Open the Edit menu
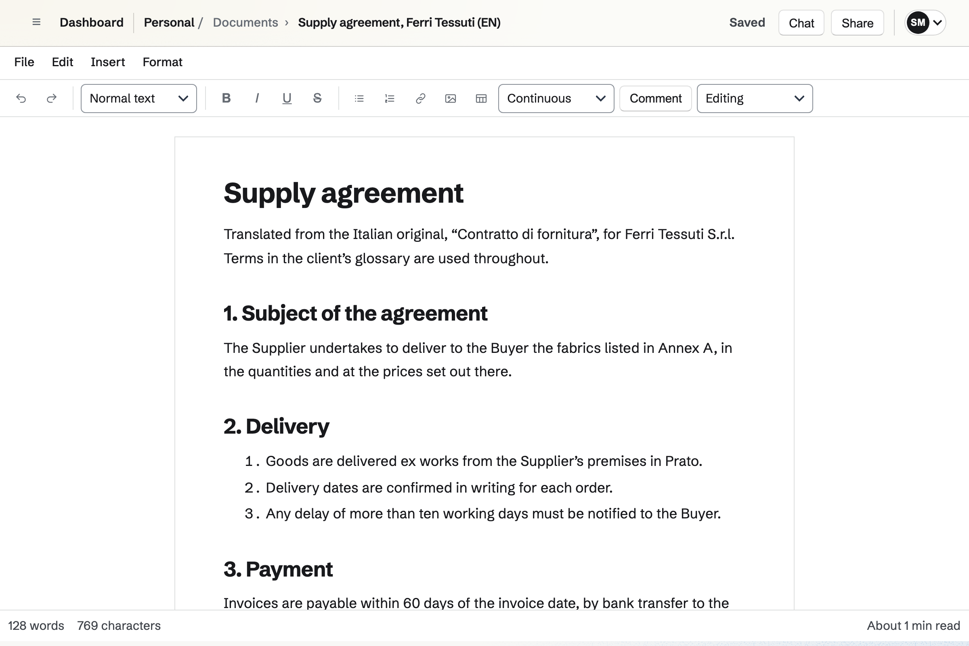969x646 pixels. click(x=62, y=62)
